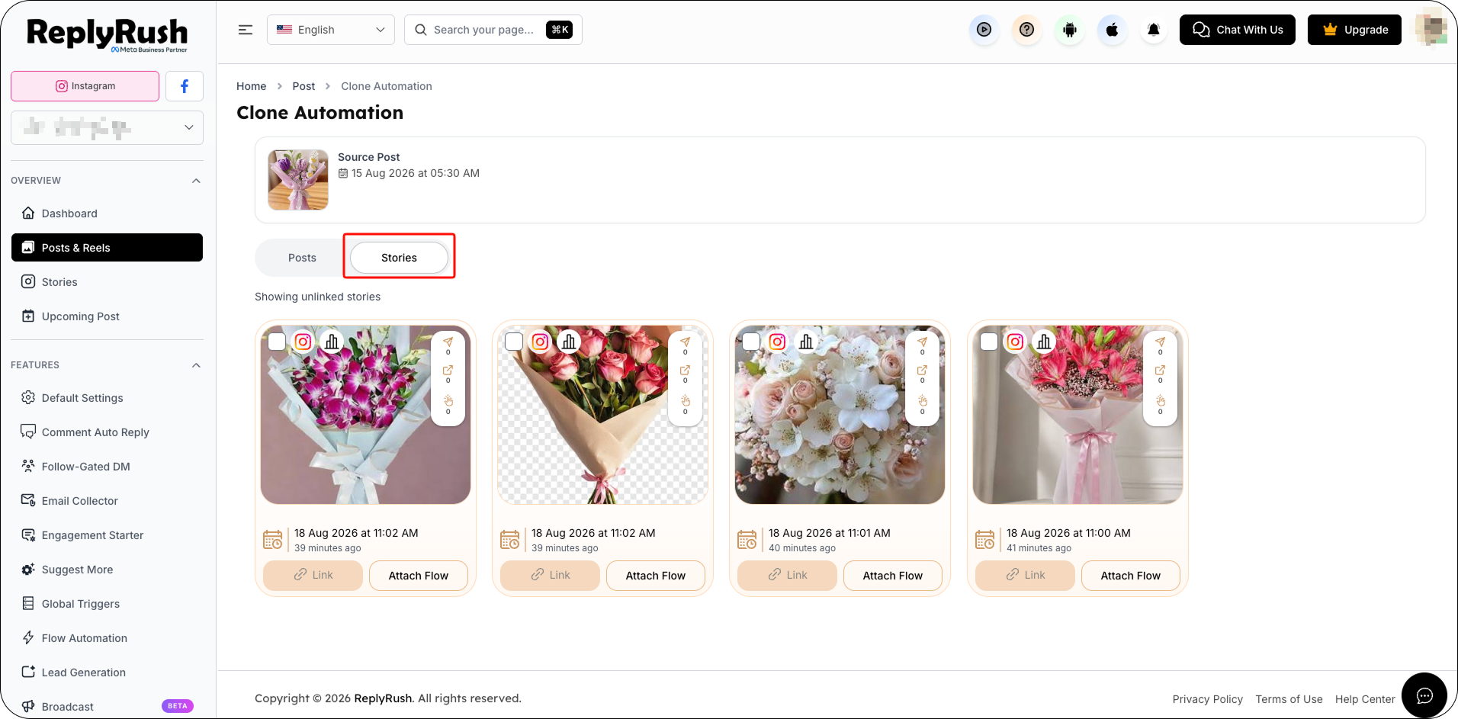This screenshot has height=719, width=1458.
Task: Open the English language dropdown
Action: click(x=331, y=30)
